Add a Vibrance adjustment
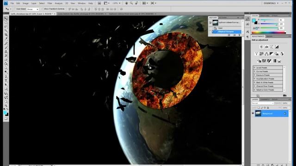The width and height of the screenshot is (296, 166). [256, 54]
